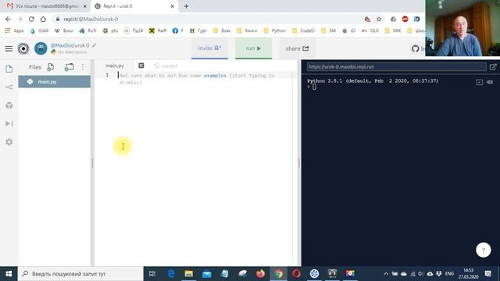Open the debugger sidebar icon
The image size is (500, 281).
9,123
